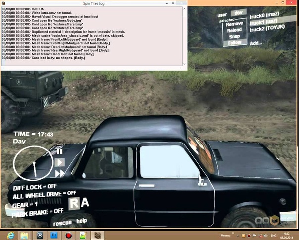The width and height of the screenshot is (299, 240).
Task: Click the circular clock dial on HUD
Action: pos(33,163)
